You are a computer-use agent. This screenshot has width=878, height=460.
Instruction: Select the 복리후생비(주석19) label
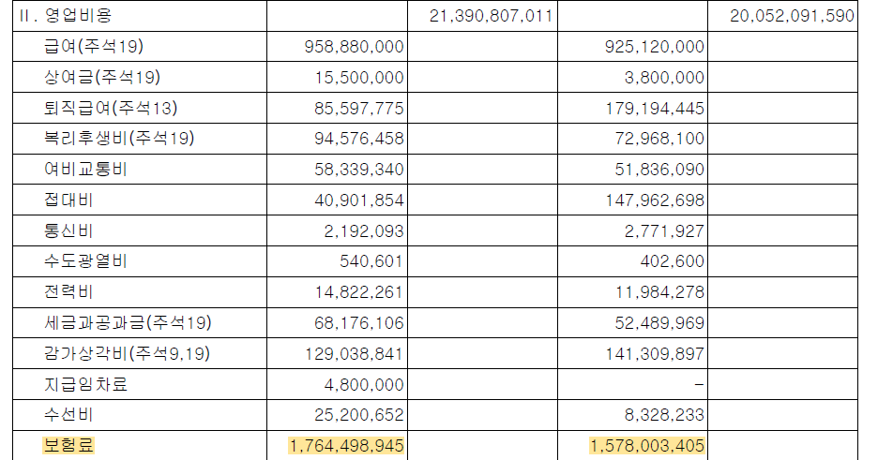point(119,138)
